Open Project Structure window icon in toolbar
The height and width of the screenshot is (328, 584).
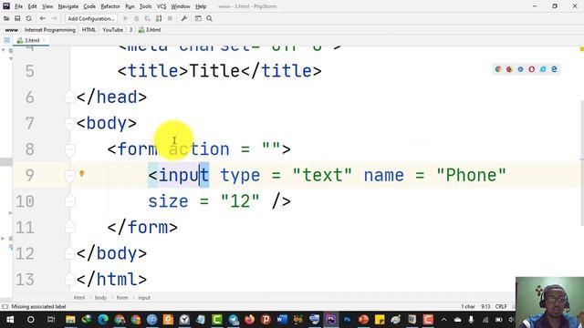(x=198, y=18)
